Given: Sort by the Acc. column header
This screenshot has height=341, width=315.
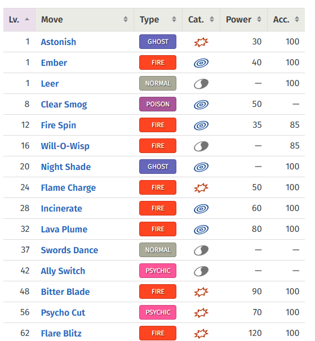Looking at the screenshot, I should click(286, 20).
